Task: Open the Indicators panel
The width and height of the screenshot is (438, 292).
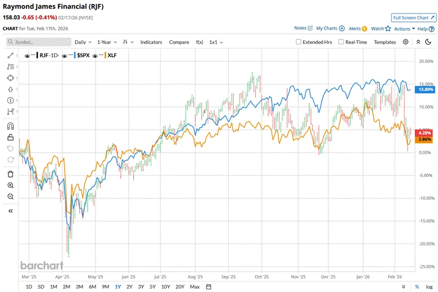Action: (x=151, y=42)
